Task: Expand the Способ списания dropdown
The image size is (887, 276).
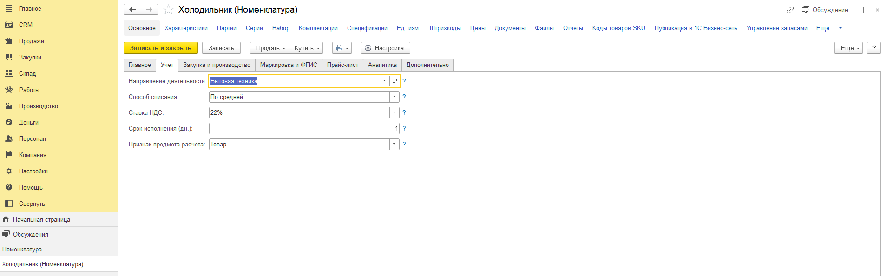Action: (x=394, y=97)
